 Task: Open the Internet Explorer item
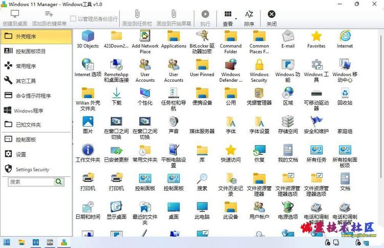(x=345, y=39)
